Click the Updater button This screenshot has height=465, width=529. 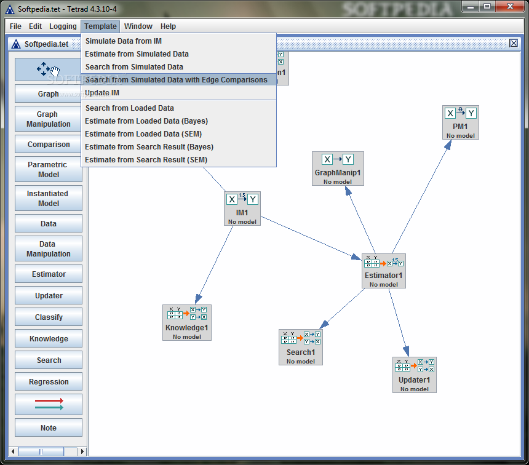(x=48, y=296)
